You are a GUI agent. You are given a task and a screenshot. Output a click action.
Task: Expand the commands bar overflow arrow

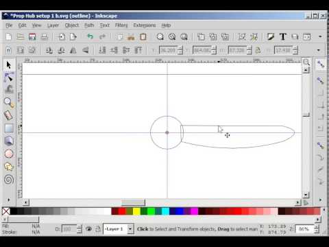(320, 36)
